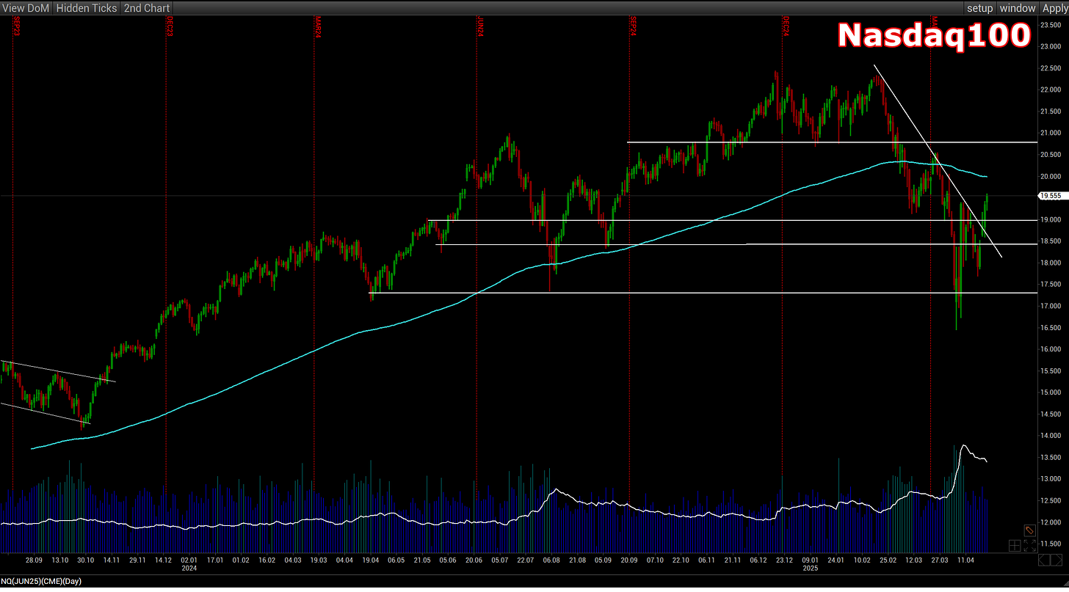Select the horizontal line near 20.800 level
Image resolution: width=1069 pixels, height=592 pixels.
pos(832,142)
